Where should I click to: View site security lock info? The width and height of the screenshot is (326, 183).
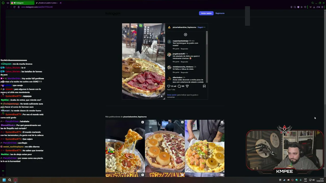click(19, 7)
